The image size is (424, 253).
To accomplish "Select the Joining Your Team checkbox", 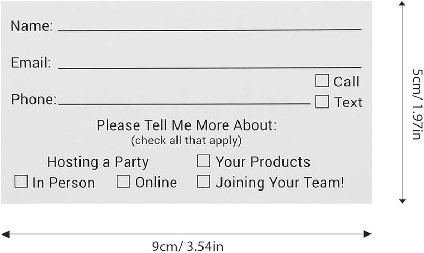I will [204, 182].
